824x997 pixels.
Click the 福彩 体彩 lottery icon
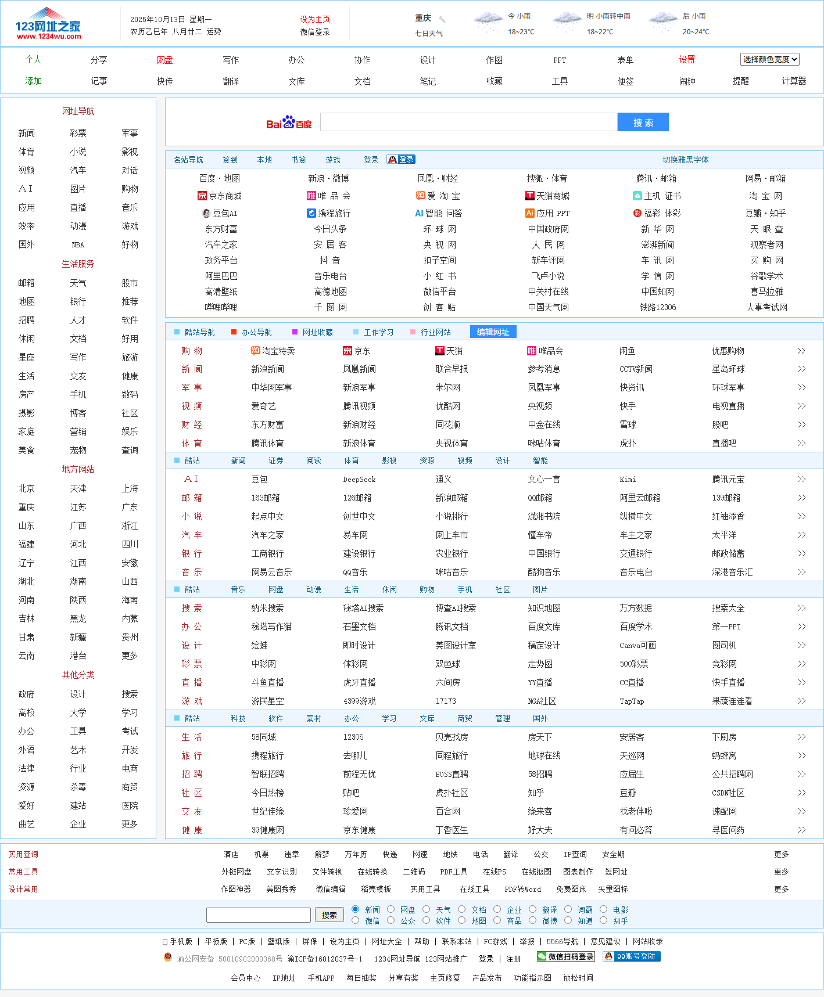click(637, 214)
